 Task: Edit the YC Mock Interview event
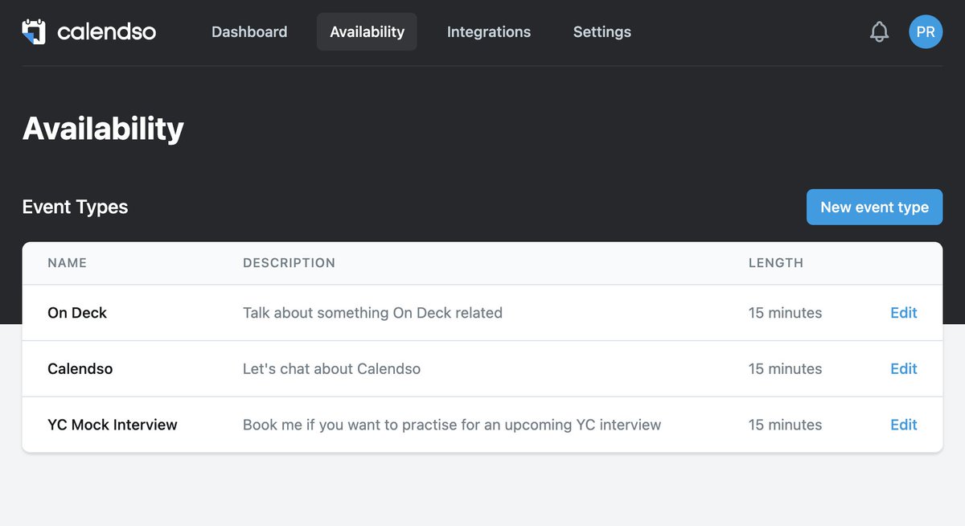click(x=904, y=425)
